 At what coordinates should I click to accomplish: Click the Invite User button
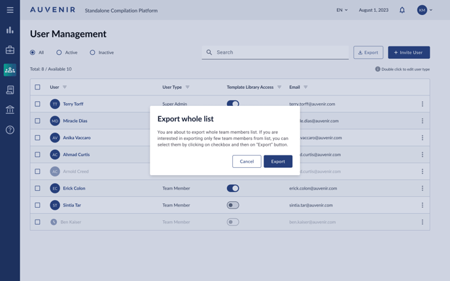click(409, 52)
